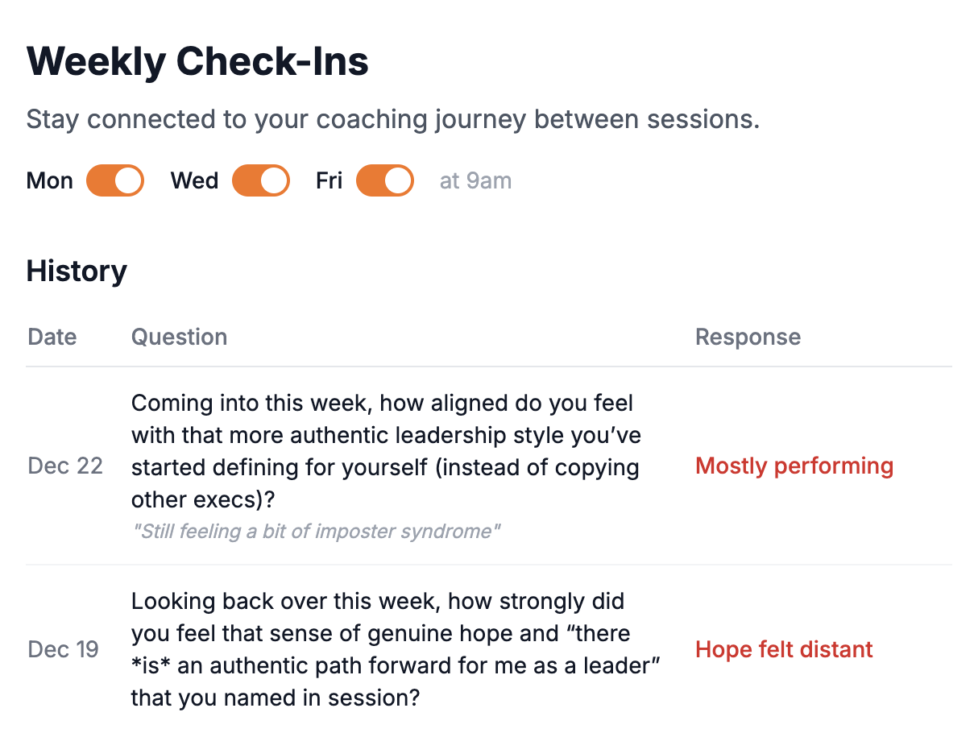This screenshot has height=733, width=974.
Task: Click the coaching journey subtitle text
Action: [x=393, y=119]
